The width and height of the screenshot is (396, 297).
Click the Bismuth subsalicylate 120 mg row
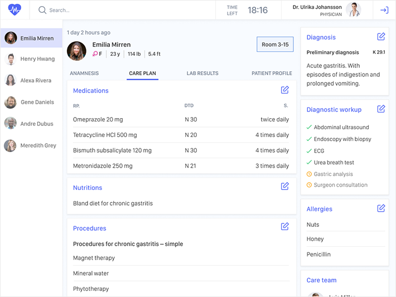pyautogui.click(x=181, y=150)
